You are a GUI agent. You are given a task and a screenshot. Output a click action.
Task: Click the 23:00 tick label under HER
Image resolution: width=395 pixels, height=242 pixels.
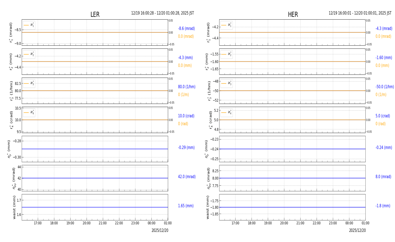333,223
